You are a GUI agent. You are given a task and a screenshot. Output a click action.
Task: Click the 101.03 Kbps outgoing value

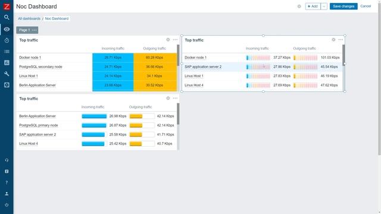(x=330, y=58)
